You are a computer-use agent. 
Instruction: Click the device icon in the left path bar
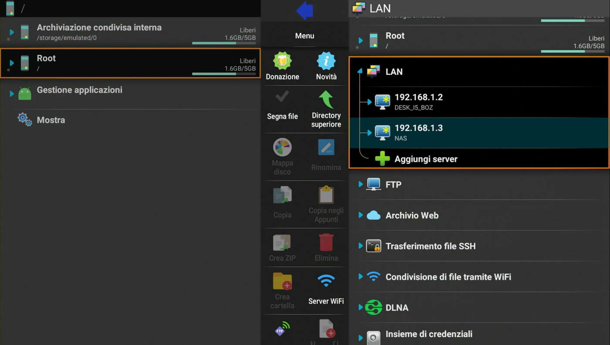click(10, 8)
